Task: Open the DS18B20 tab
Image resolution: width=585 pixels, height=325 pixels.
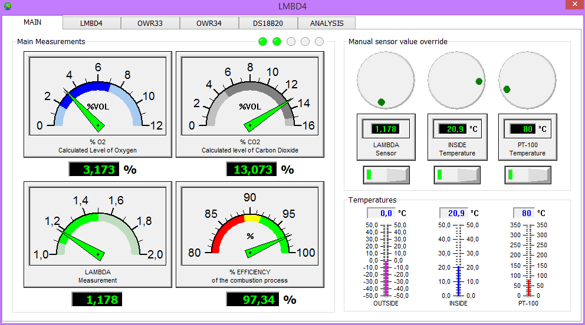Action: pyautogui.click(x=268, y=24)
